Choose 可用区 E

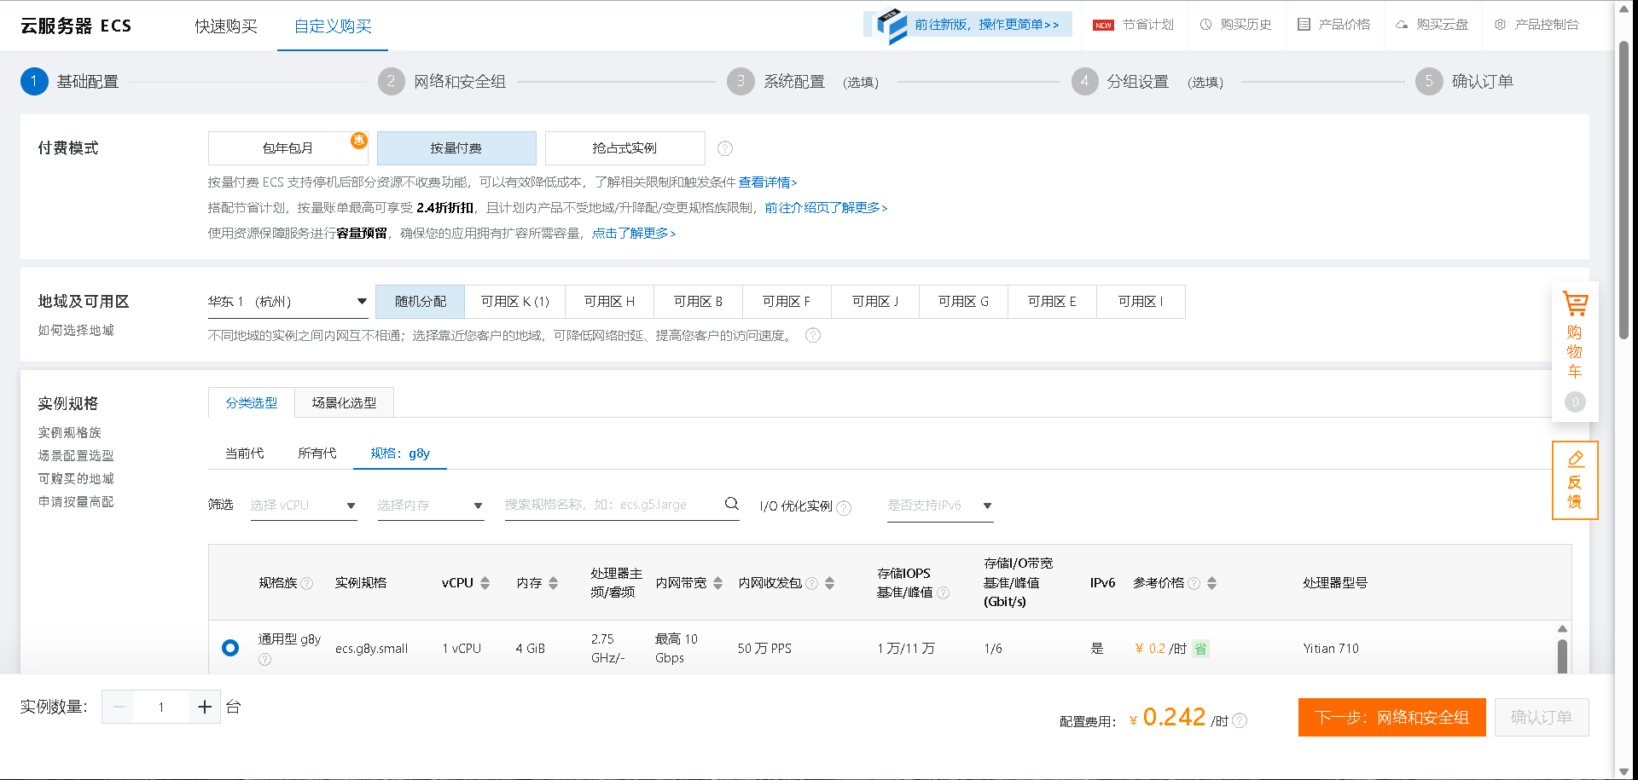pyautogui.click(x=1052, y=302)
